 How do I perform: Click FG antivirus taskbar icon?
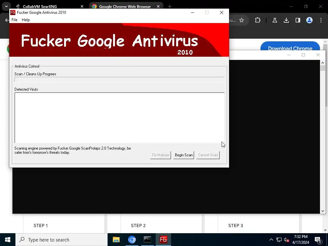(x=163, y=240)
